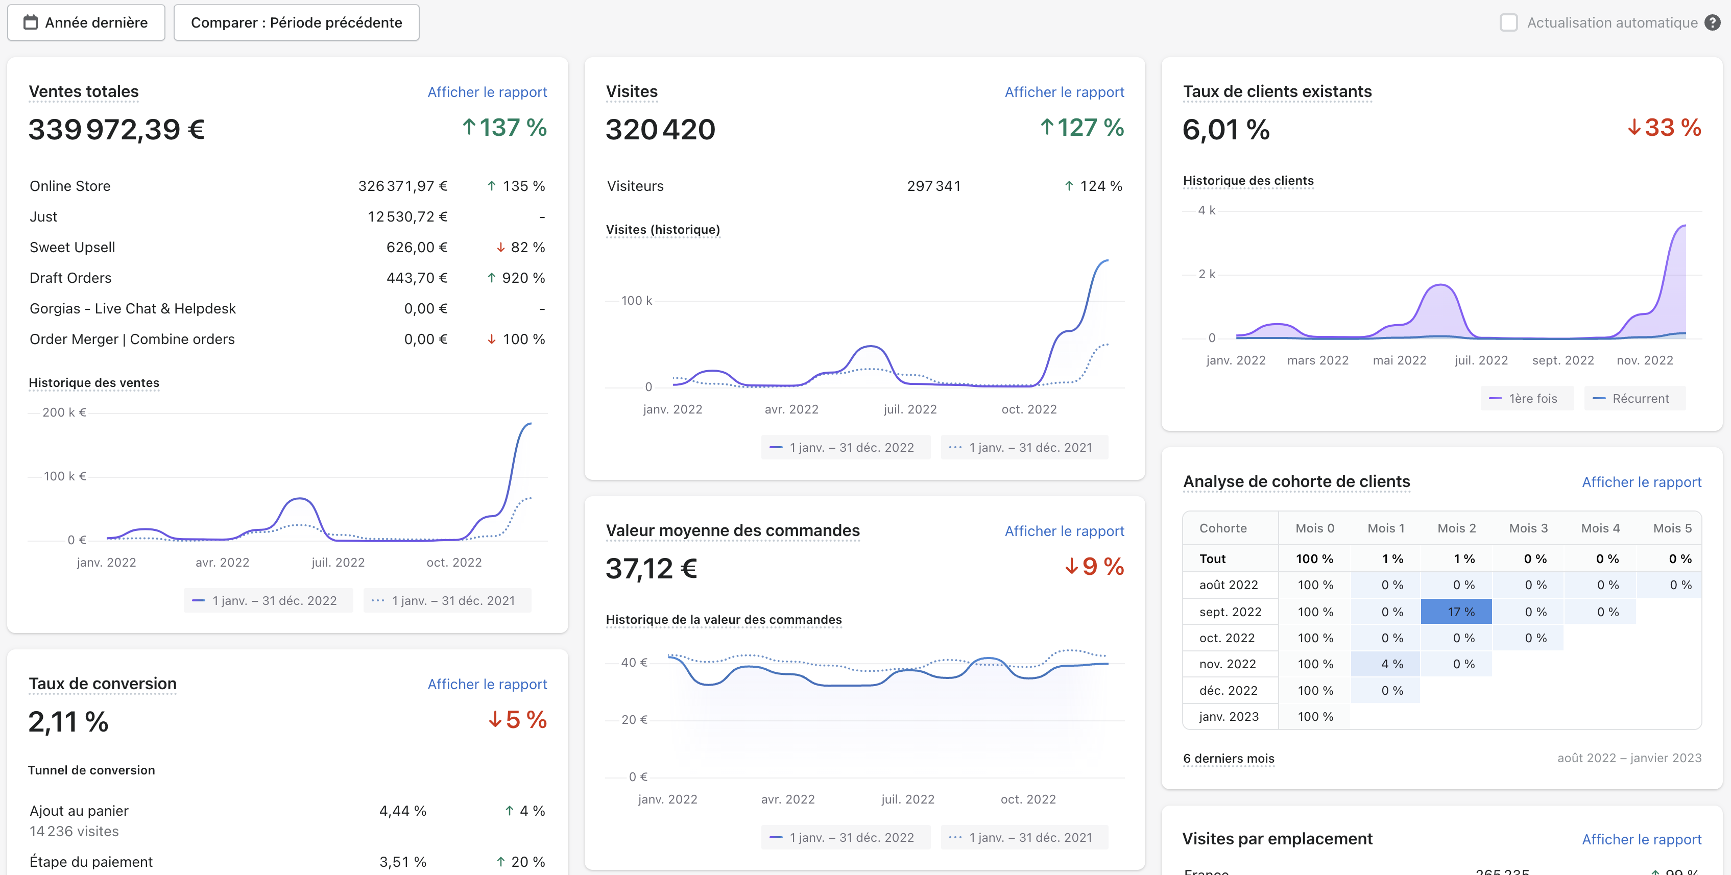Viewport: 1731px width, 875px height.
Task: Click the help question mark icon
Action: click(1712, 22)
